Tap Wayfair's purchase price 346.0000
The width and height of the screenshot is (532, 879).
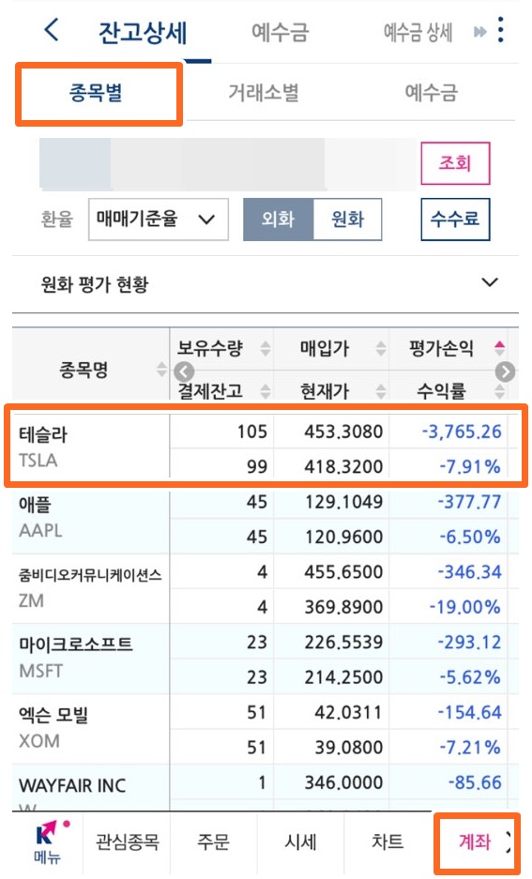(343, 782)
